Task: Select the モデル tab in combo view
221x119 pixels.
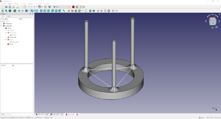Action: (x=3, y=17)
